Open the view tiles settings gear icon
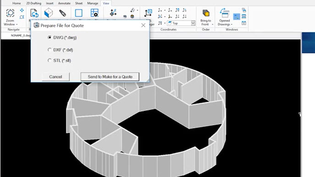 [94, 13]
